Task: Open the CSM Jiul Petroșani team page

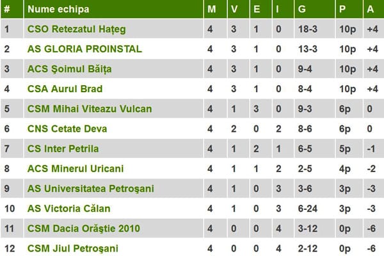Action: click(73, 248)
